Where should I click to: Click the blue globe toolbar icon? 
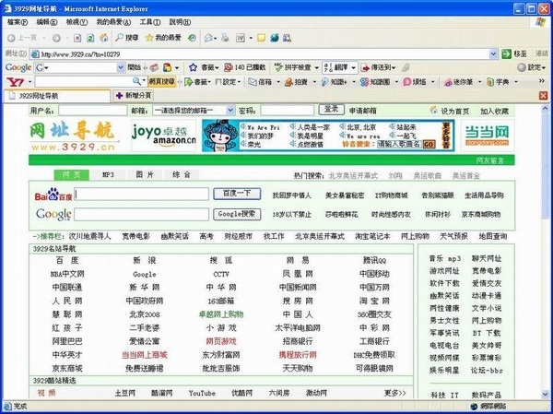pyautogui.click(x=275, y=38)
